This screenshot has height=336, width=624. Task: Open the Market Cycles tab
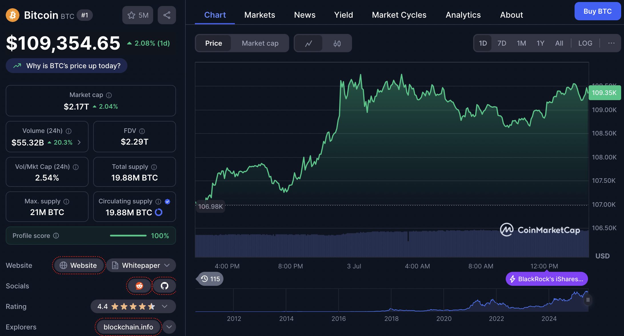point(399,15)
